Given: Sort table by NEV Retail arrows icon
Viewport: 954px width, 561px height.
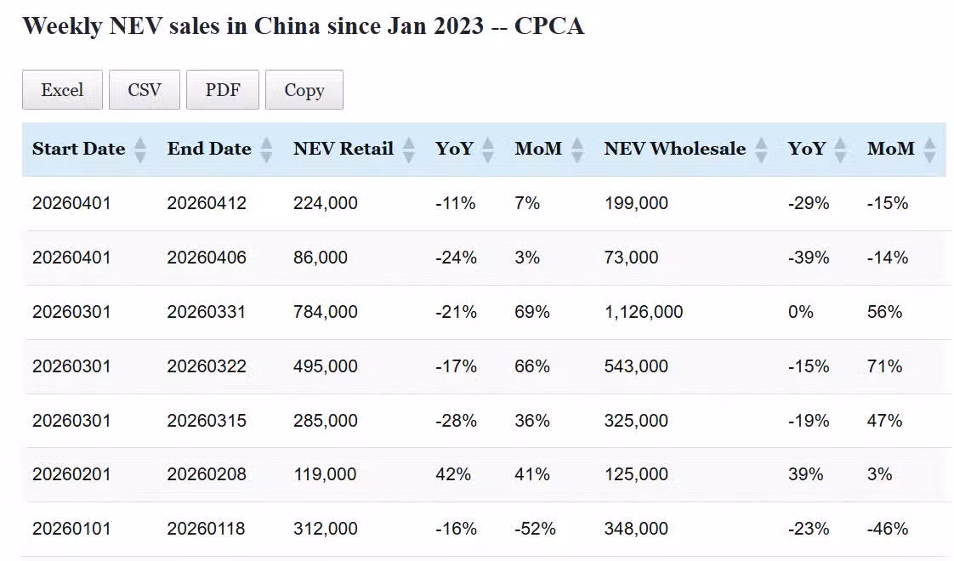Looking at the screenshot, I should [408, 150].
